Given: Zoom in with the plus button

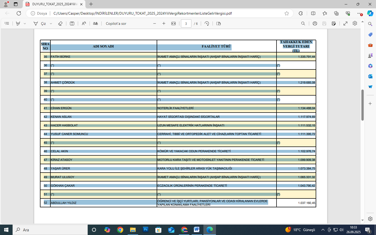Looking at the screenshot, I should click(164, 23).
